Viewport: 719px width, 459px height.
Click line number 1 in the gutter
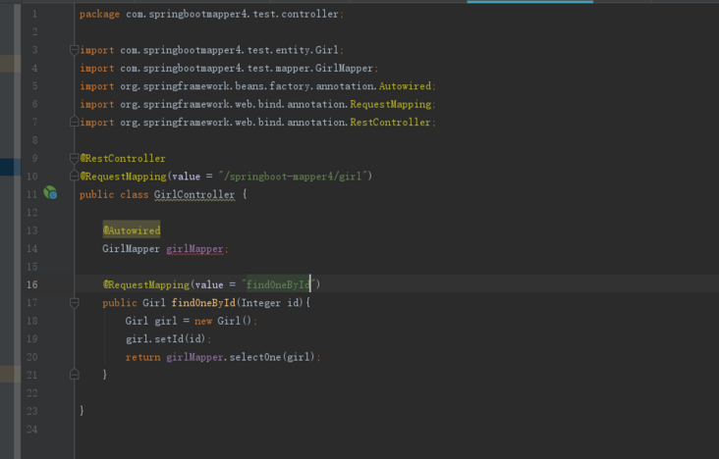point(34,15)
